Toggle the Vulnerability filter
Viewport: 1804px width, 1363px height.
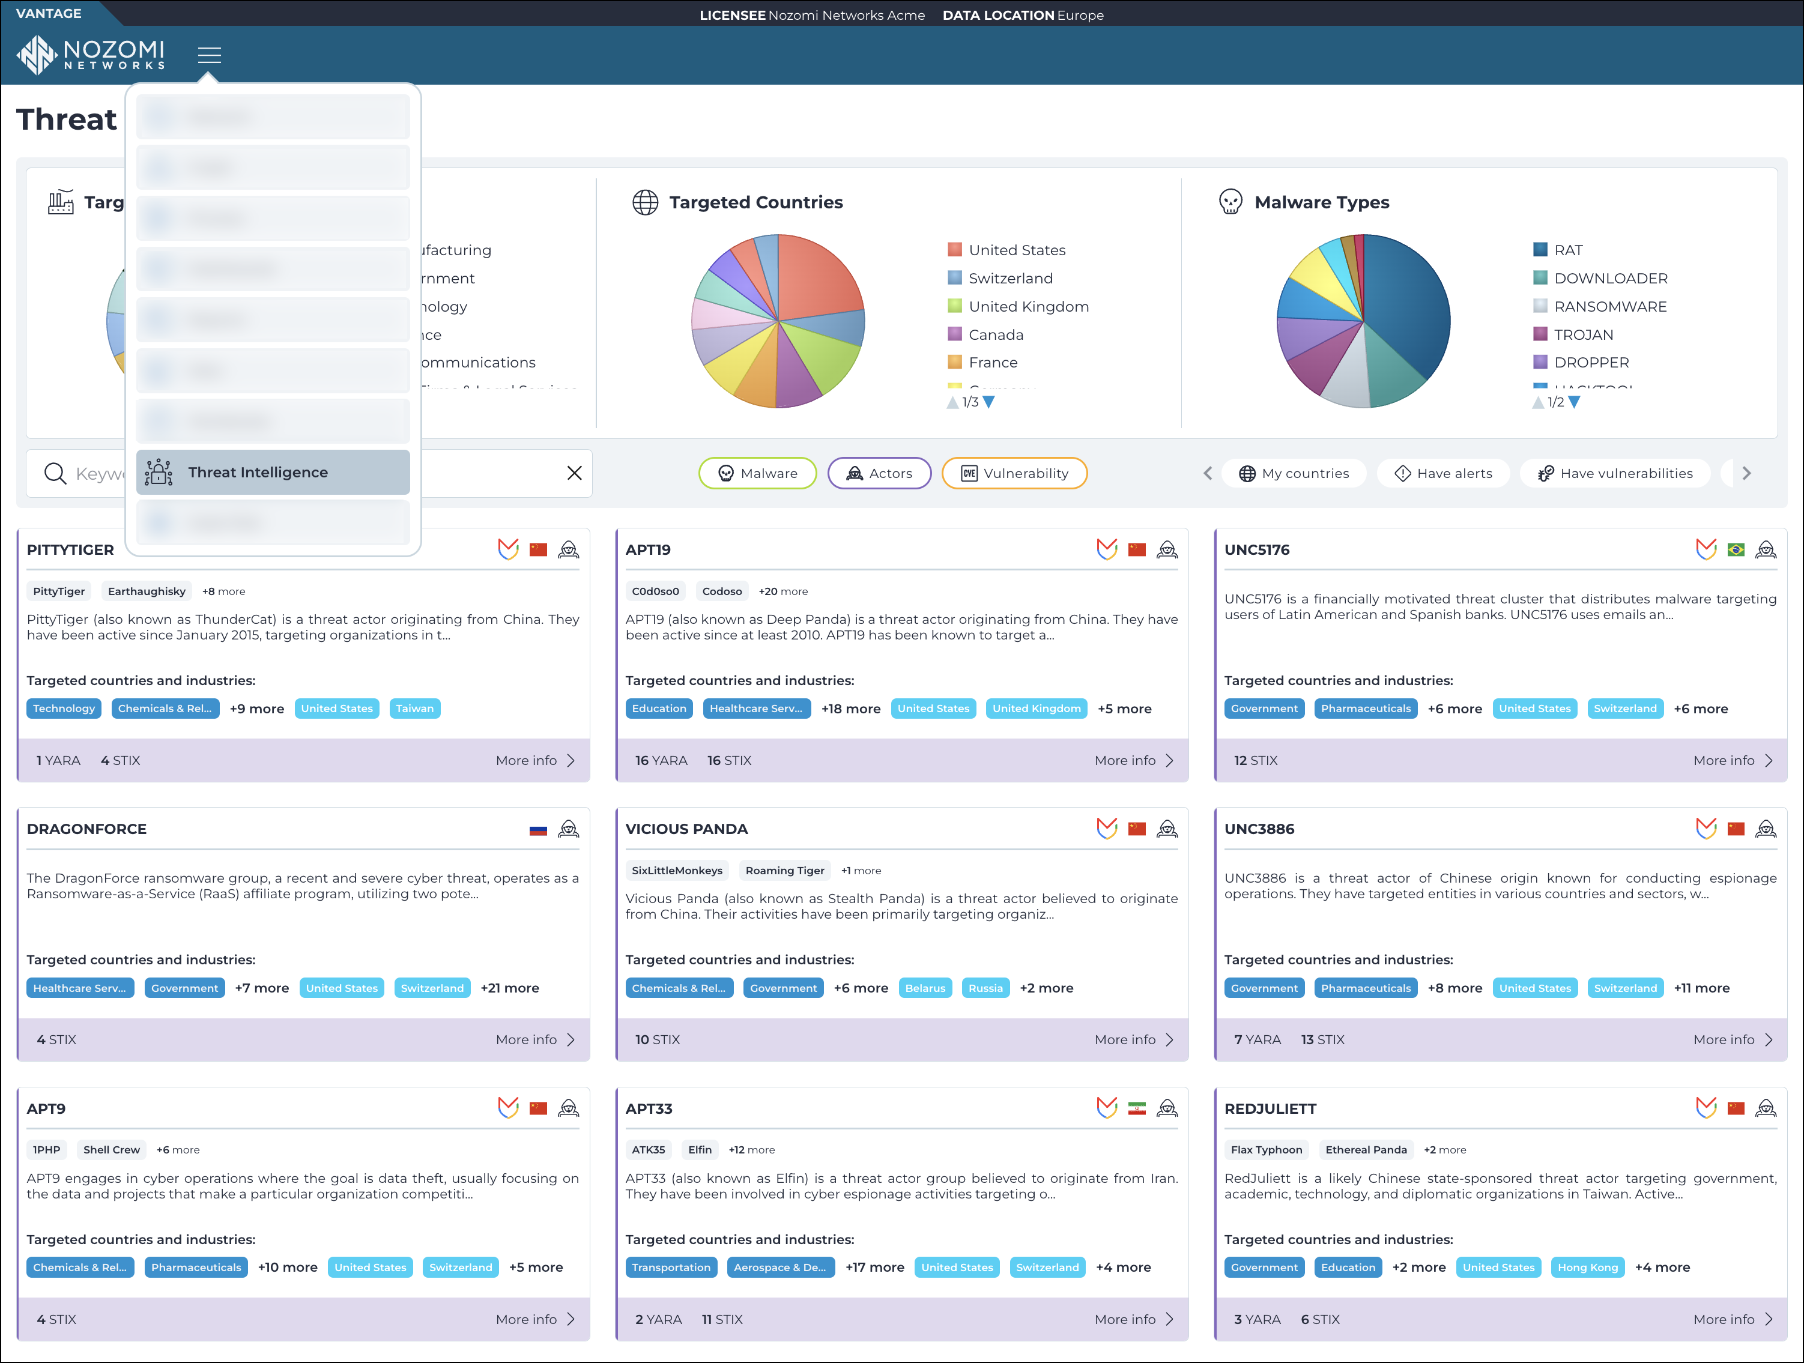click(x=1014, y=473)
